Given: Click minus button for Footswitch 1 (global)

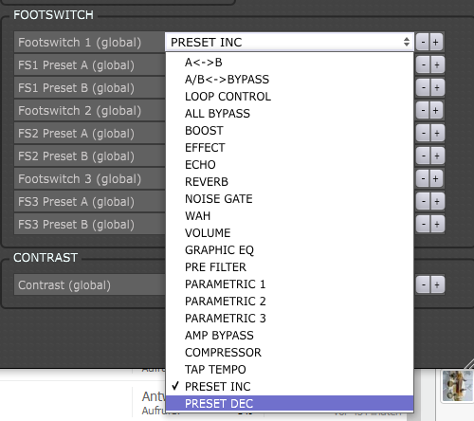Looking at the screenshot, I should pyautogui.click(x=423, y=42).
